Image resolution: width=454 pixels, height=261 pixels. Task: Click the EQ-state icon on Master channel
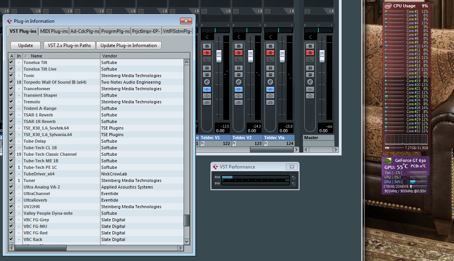[x=310, y=96]
